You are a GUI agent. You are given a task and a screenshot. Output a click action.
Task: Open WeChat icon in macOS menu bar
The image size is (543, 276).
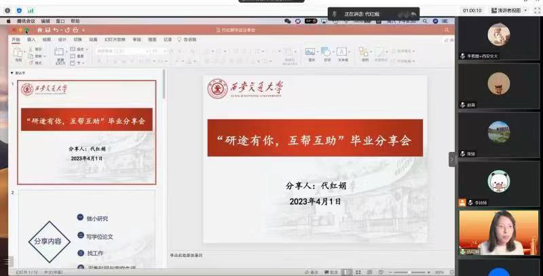[x=287, y=21]
